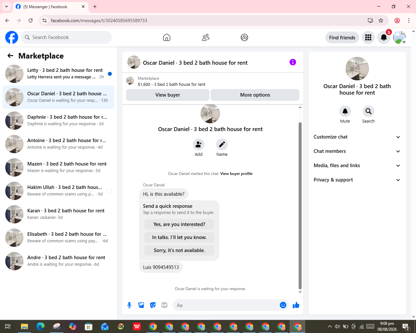The height and width of the screenshot is (333, 416).
Task: Record a voice clip with microphone icon
Action: [129, 305]
